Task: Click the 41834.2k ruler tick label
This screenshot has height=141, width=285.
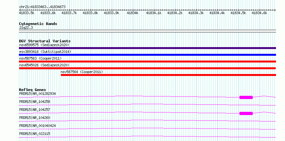Action: (175, 13)
